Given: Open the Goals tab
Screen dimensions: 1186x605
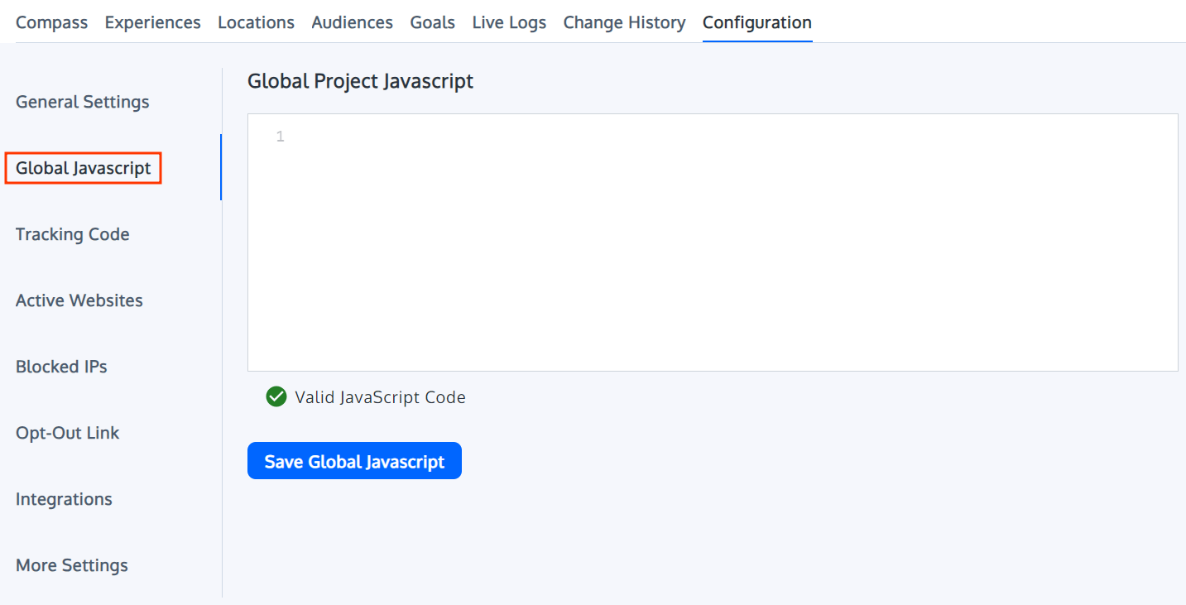Looking at the screenshot, I should pyautogui.click(x=432, y=22).
